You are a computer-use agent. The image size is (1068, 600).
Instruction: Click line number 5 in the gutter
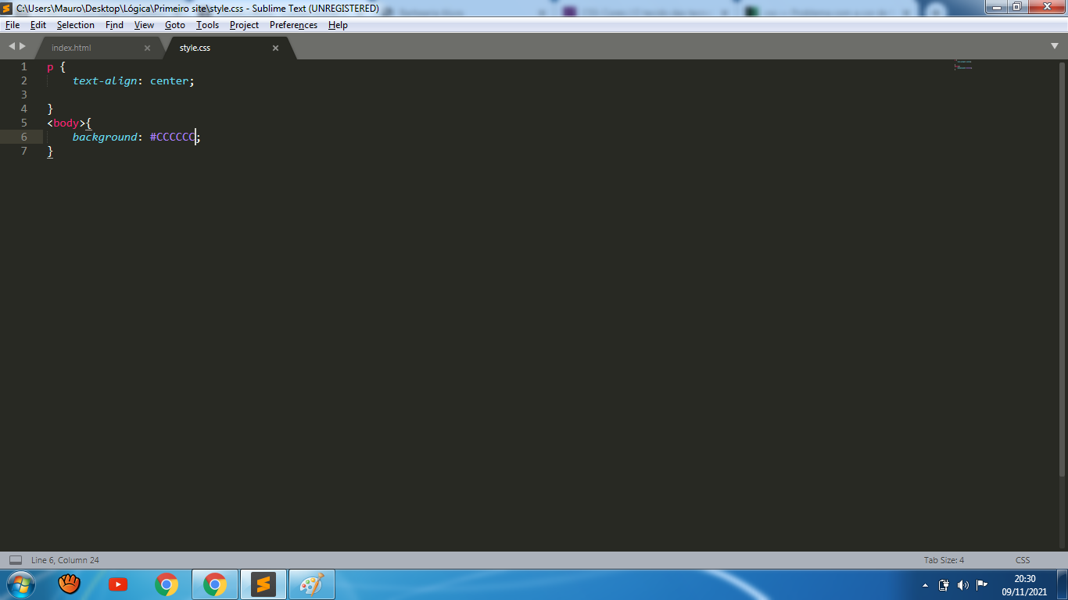pyautogui.click(x=24, y=123)
